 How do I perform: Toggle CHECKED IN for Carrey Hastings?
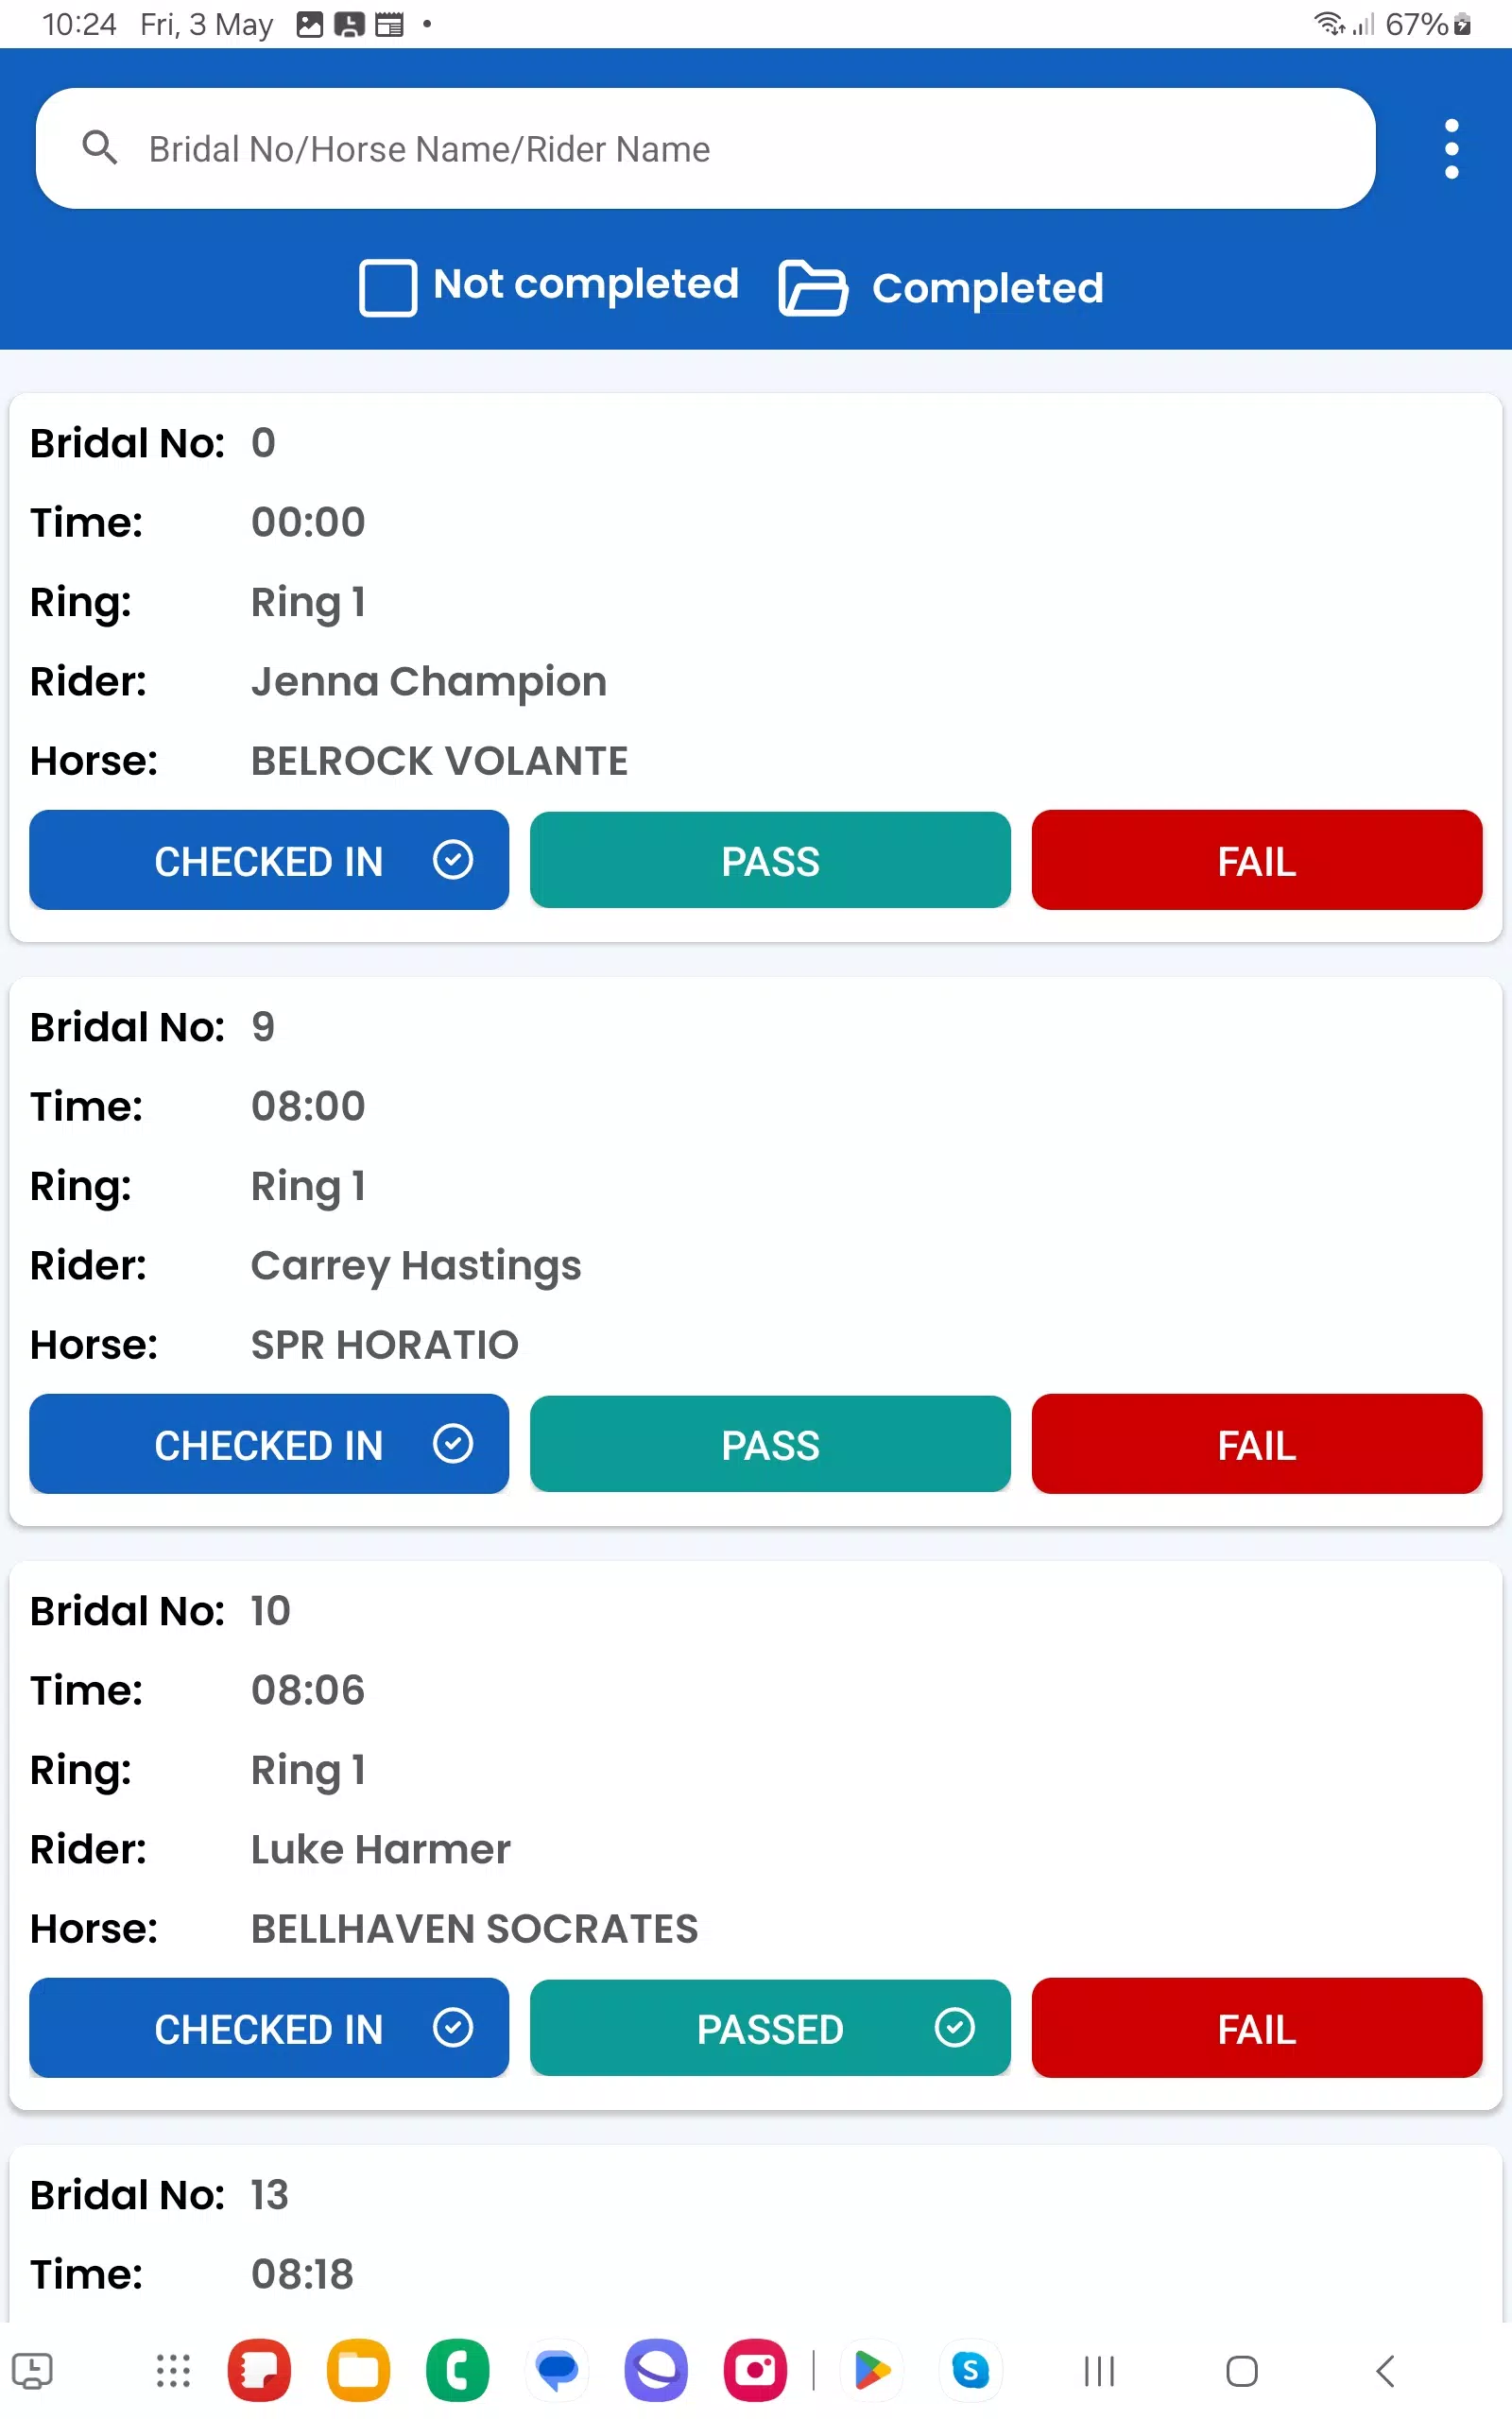(x=269, y=1444)
